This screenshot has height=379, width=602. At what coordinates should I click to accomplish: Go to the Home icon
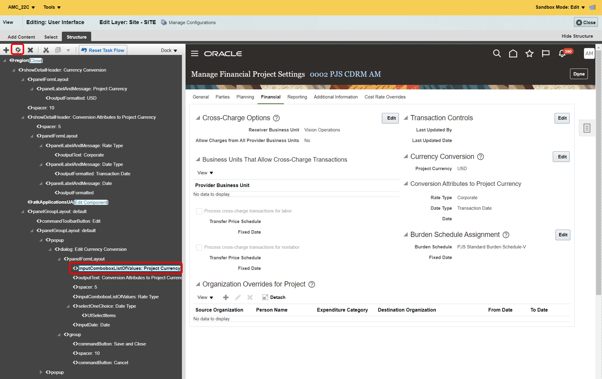pos(513,54)
